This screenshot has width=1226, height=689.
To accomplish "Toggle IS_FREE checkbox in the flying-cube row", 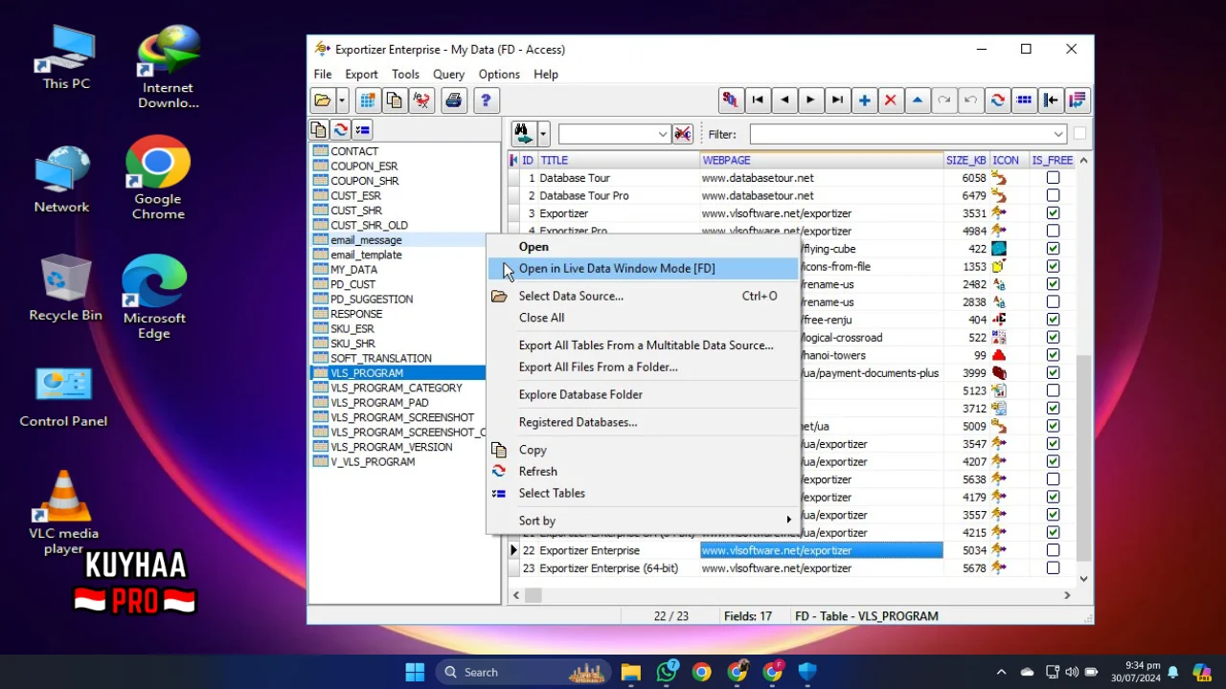I will click(1054, 249).
